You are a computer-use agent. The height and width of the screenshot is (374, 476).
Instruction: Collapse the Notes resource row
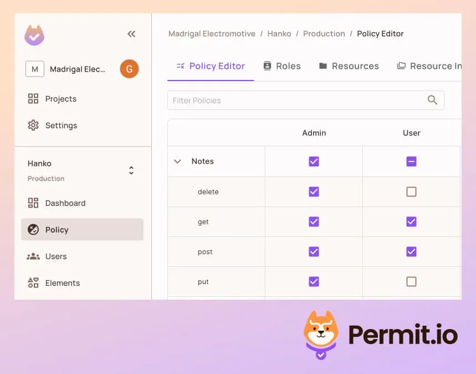tap(177, 161)
